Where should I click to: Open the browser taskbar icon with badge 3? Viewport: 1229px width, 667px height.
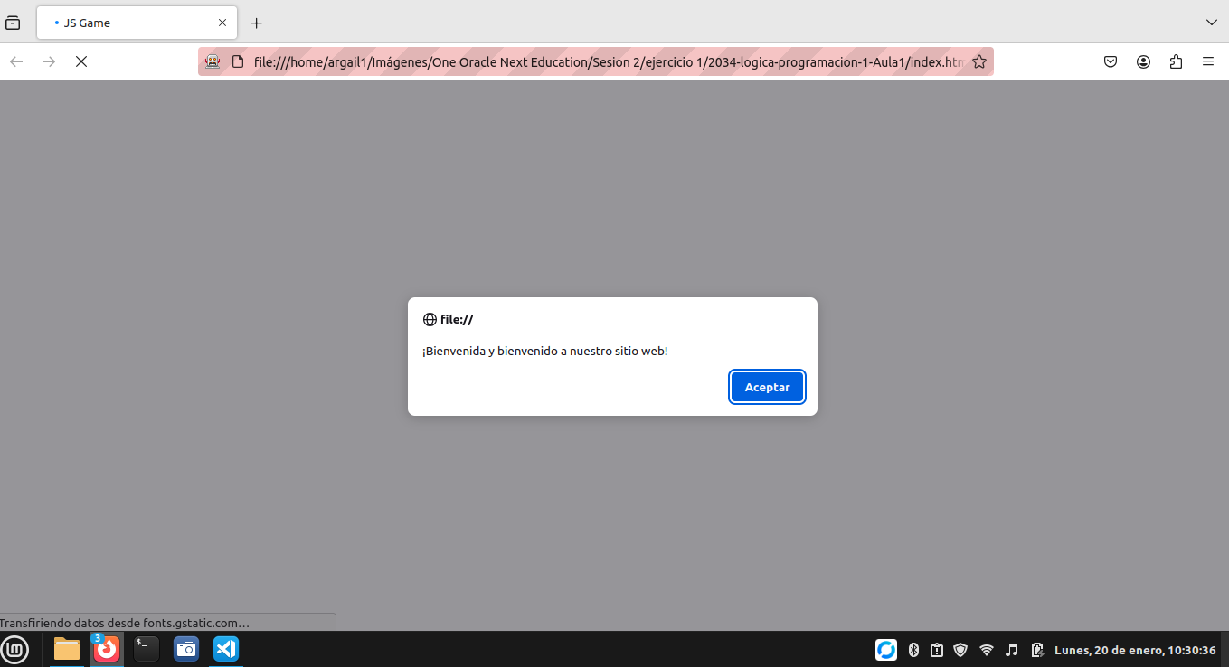(107, 648)
